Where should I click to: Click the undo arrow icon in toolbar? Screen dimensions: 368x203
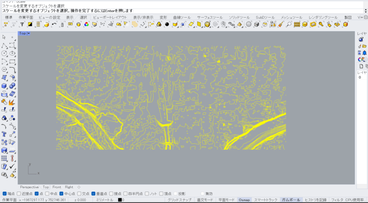pyautogui.click(x=54, y=24)
